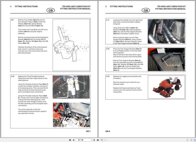
Task: Click step number '3.9'
Action: (12, 20)
